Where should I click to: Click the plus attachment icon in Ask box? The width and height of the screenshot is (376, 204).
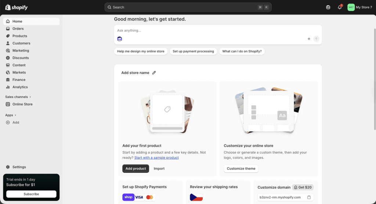(309, 39)
